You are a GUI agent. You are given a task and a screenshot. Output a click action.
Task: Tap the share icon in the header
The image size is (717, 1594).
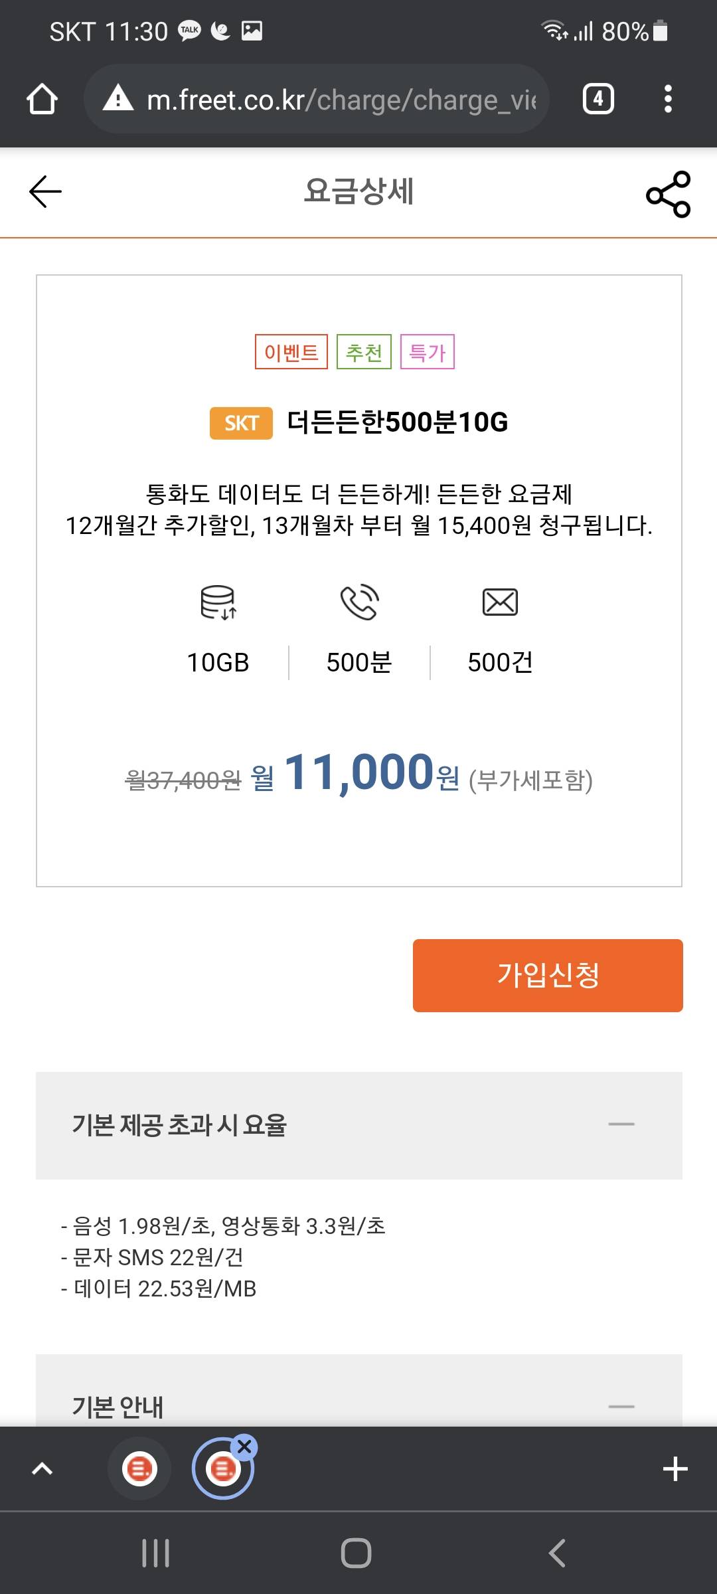pos(668,194)
